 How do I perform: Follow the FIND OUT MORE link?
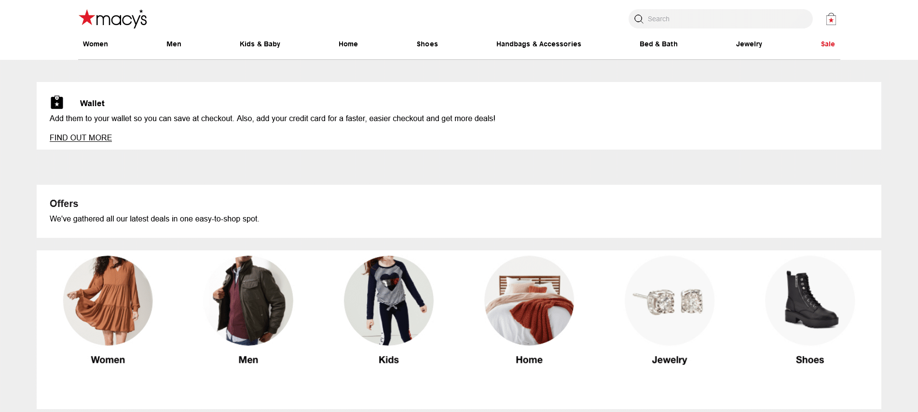81,137
